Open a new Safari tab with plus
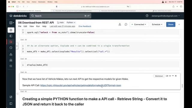This screenshot has height=108, width=192. [x=177, y=7]
